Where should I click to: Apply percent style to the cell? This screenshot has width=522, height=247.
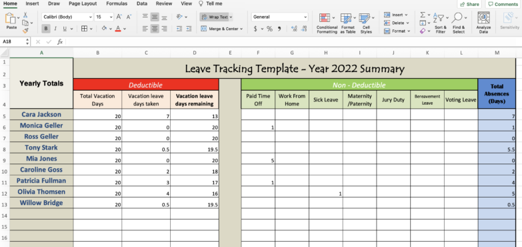pos(269,29)
